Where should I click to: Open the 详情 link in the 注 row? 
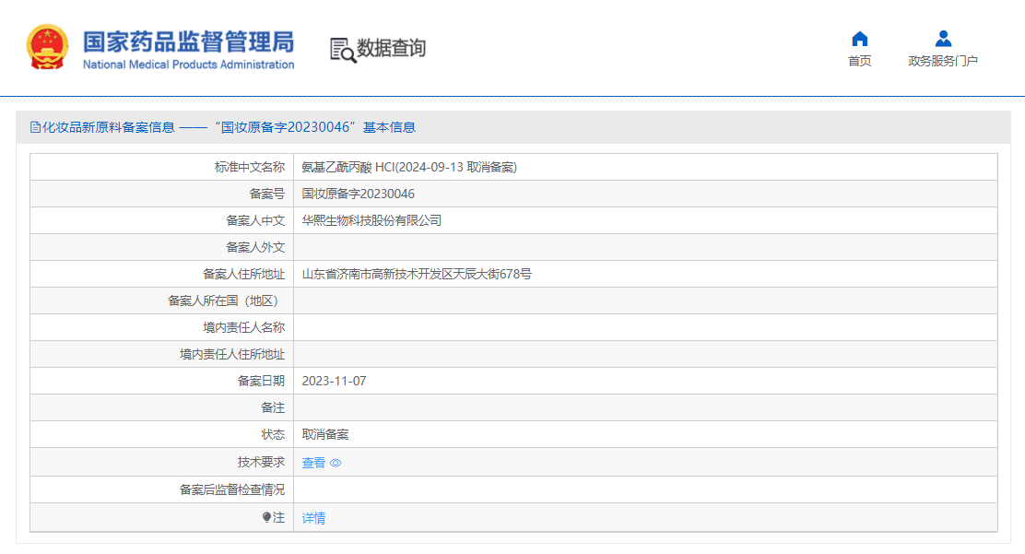313,518
